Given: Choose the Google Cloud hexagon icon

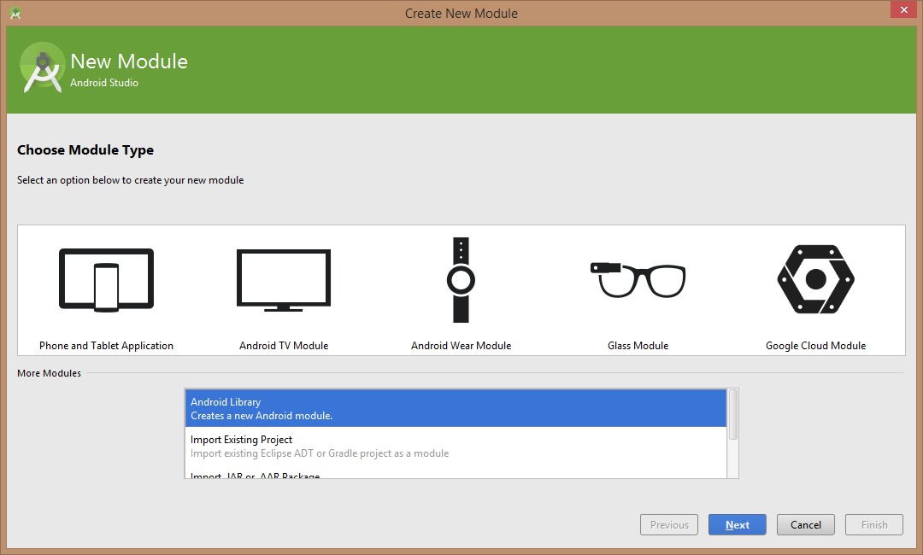Looking at the screenshot, I should point(815,279).
